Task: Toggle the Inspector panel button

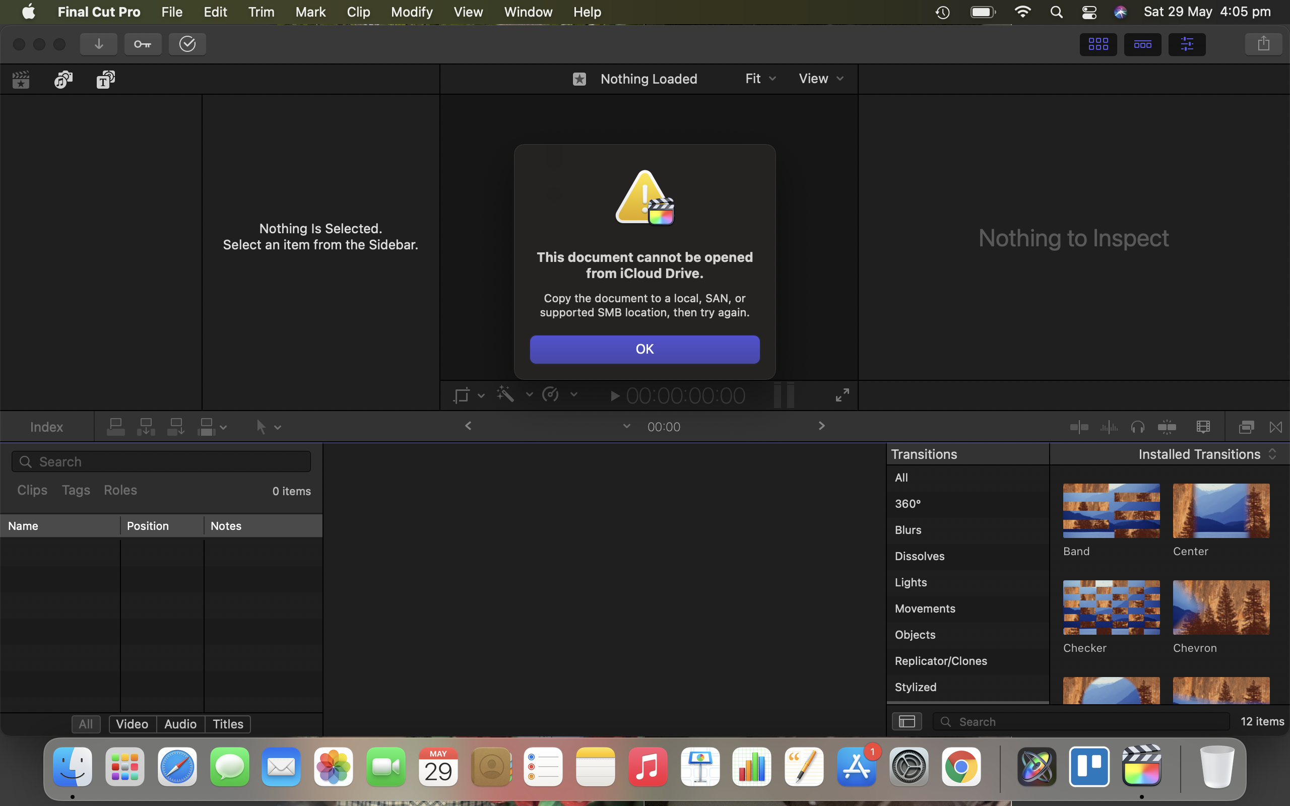Action: pos(1187,44)
